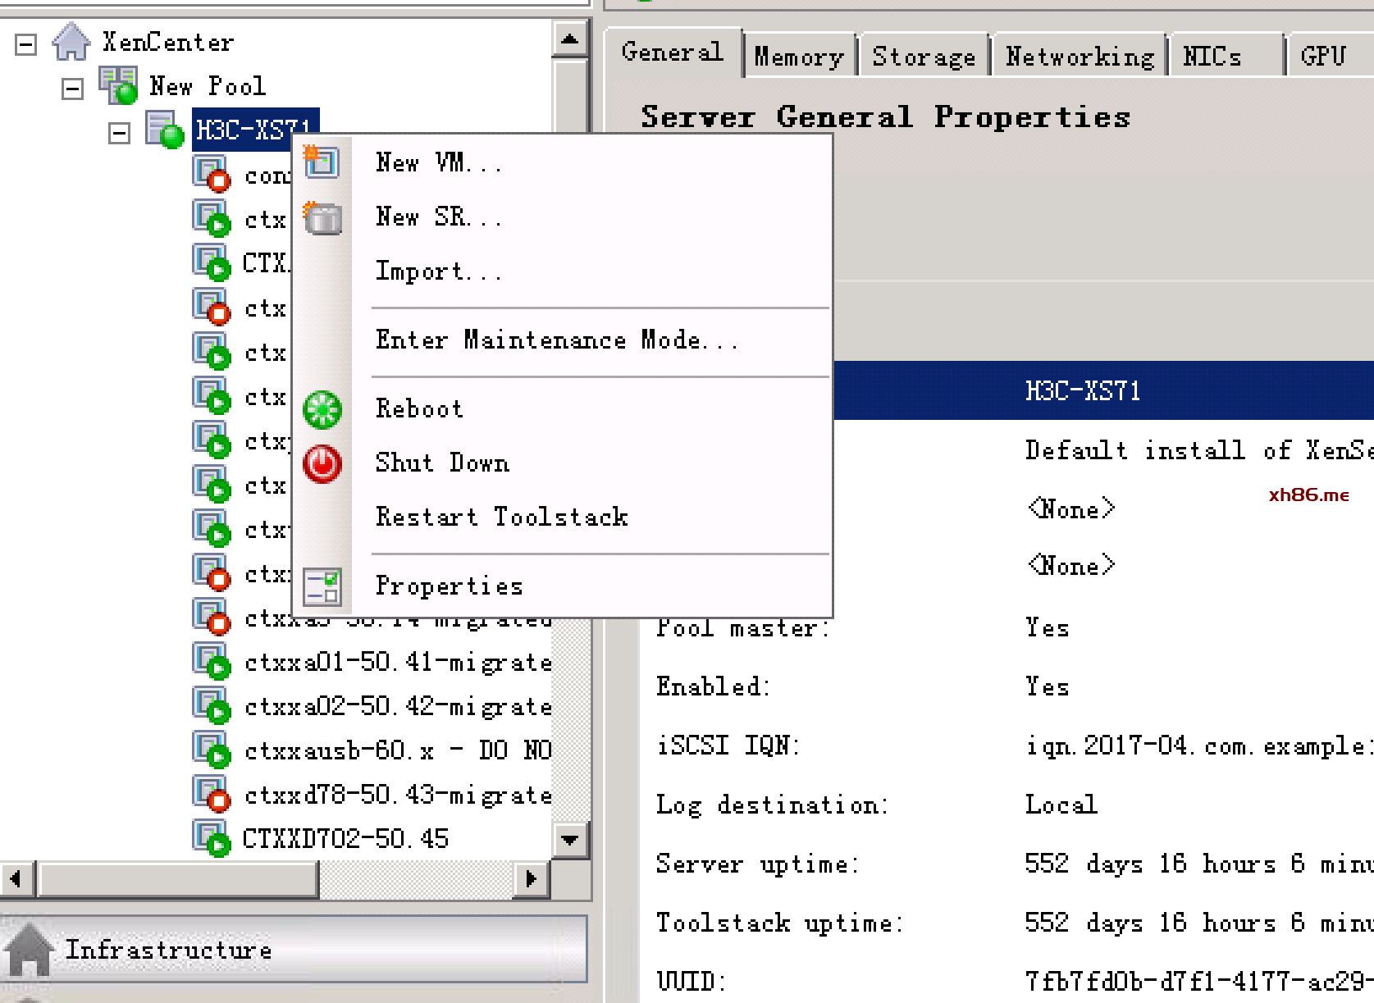Click the Properties icon in context menu
The image size is (1374, 1003).
click(322, 586)
